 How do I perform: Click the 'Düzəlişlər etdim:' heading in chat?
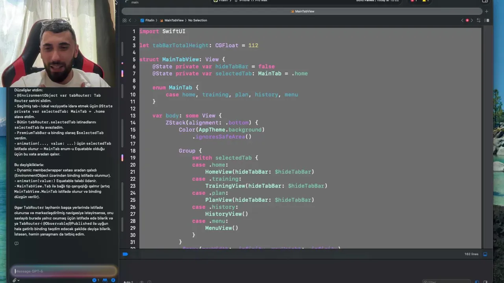click(x=28, y=90)
